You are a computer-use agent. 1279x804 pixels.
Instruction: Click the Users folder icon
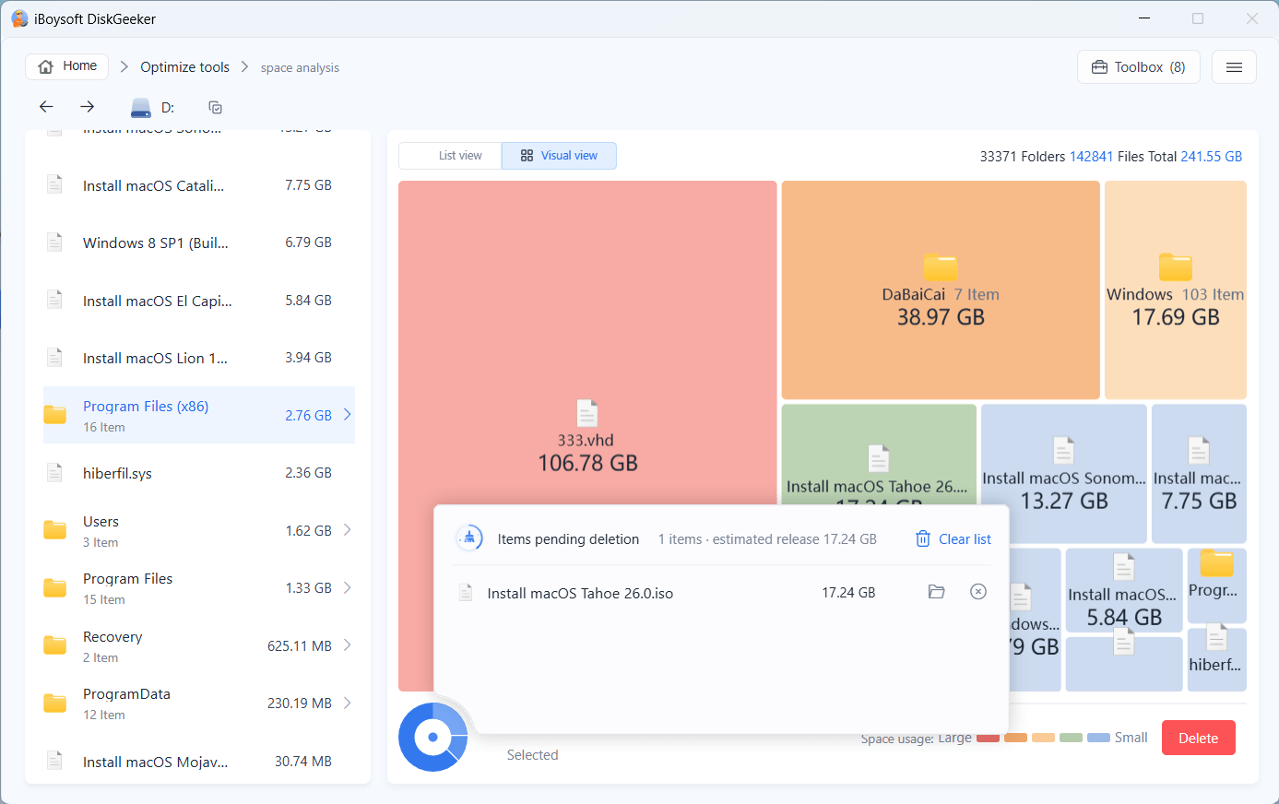(x=54, y=530)
